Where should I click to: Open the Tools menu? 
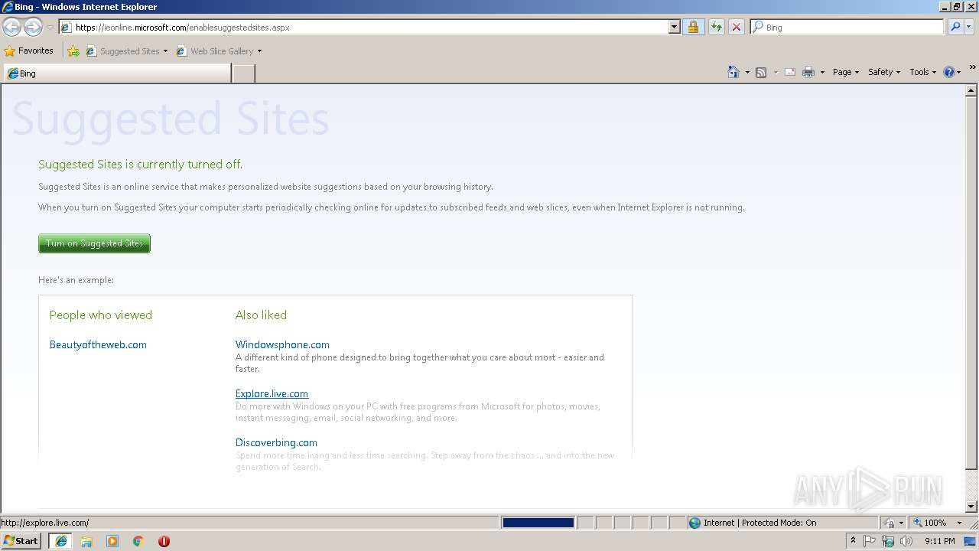click(922, 72)
